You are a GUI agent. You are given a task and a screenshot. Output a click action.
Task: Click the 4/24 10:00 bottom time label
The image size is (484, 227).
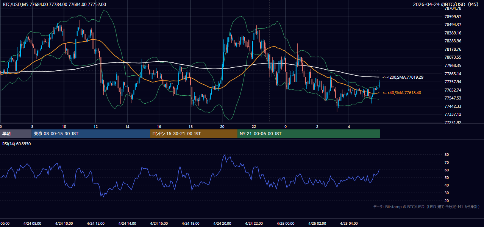click(x=64, y=224)
